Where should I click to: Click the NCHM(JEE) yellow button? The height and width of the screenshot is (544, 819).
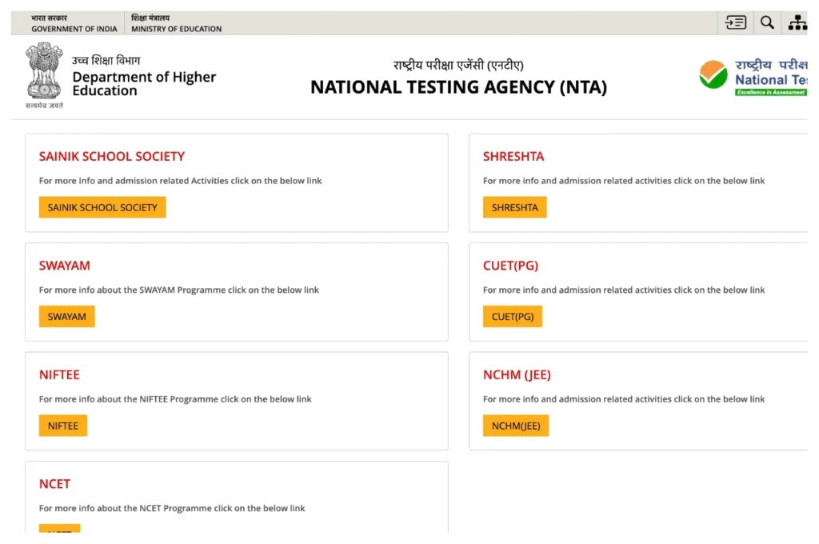point(515,425)
